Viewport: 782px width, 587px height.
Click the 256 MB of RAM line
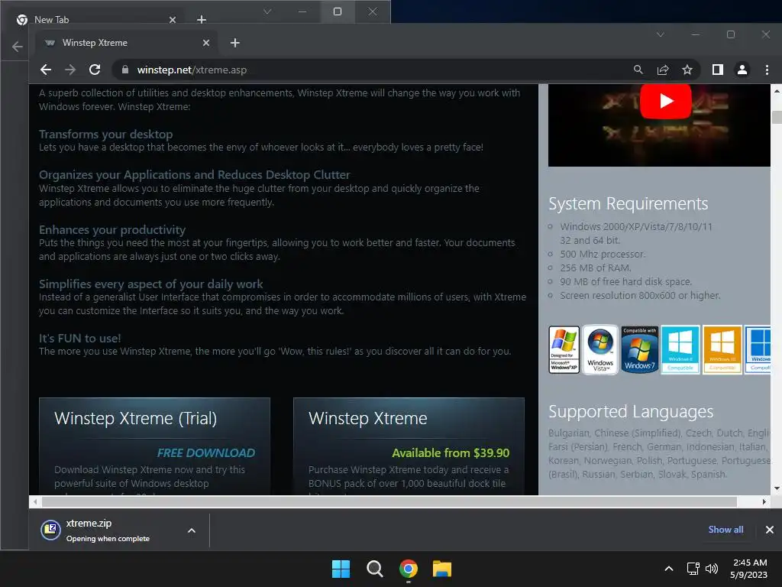point(596,268)
